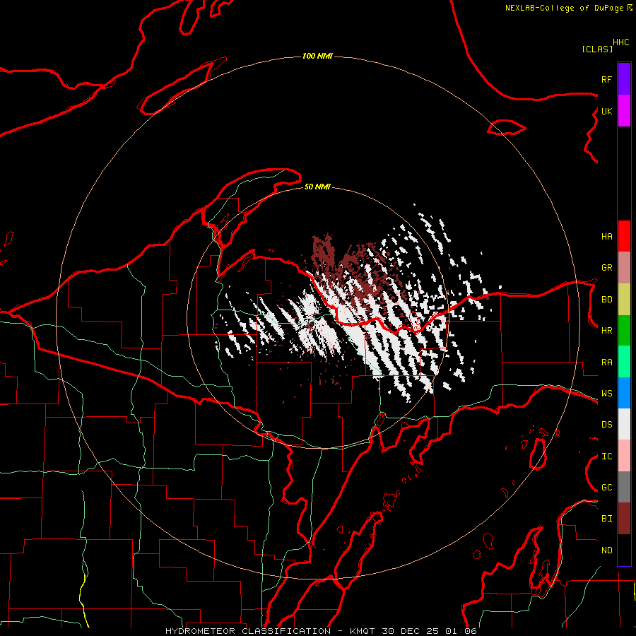Click the HR green legend swatch
The image size is (636, 636).
click(624, 330)
